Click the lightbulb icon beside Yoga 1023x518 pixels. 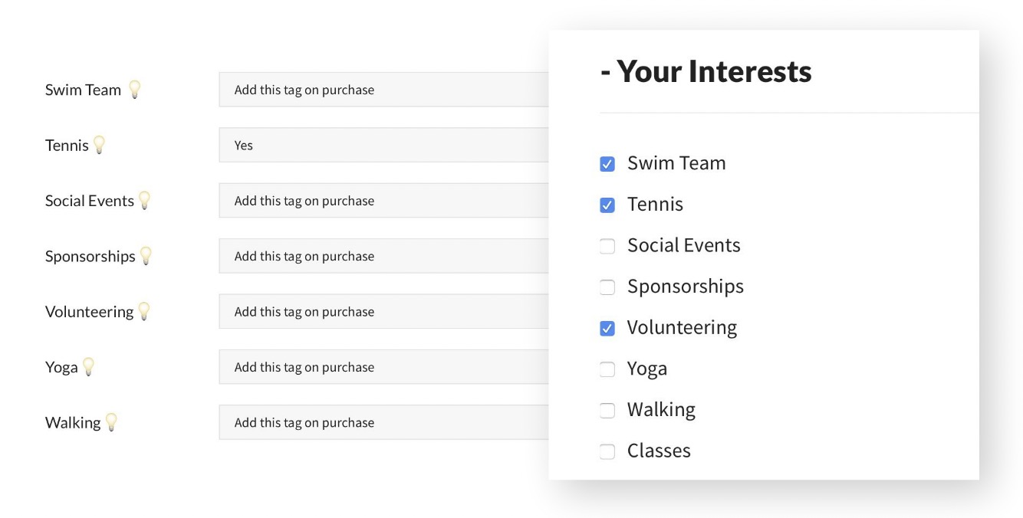(88, 367)
